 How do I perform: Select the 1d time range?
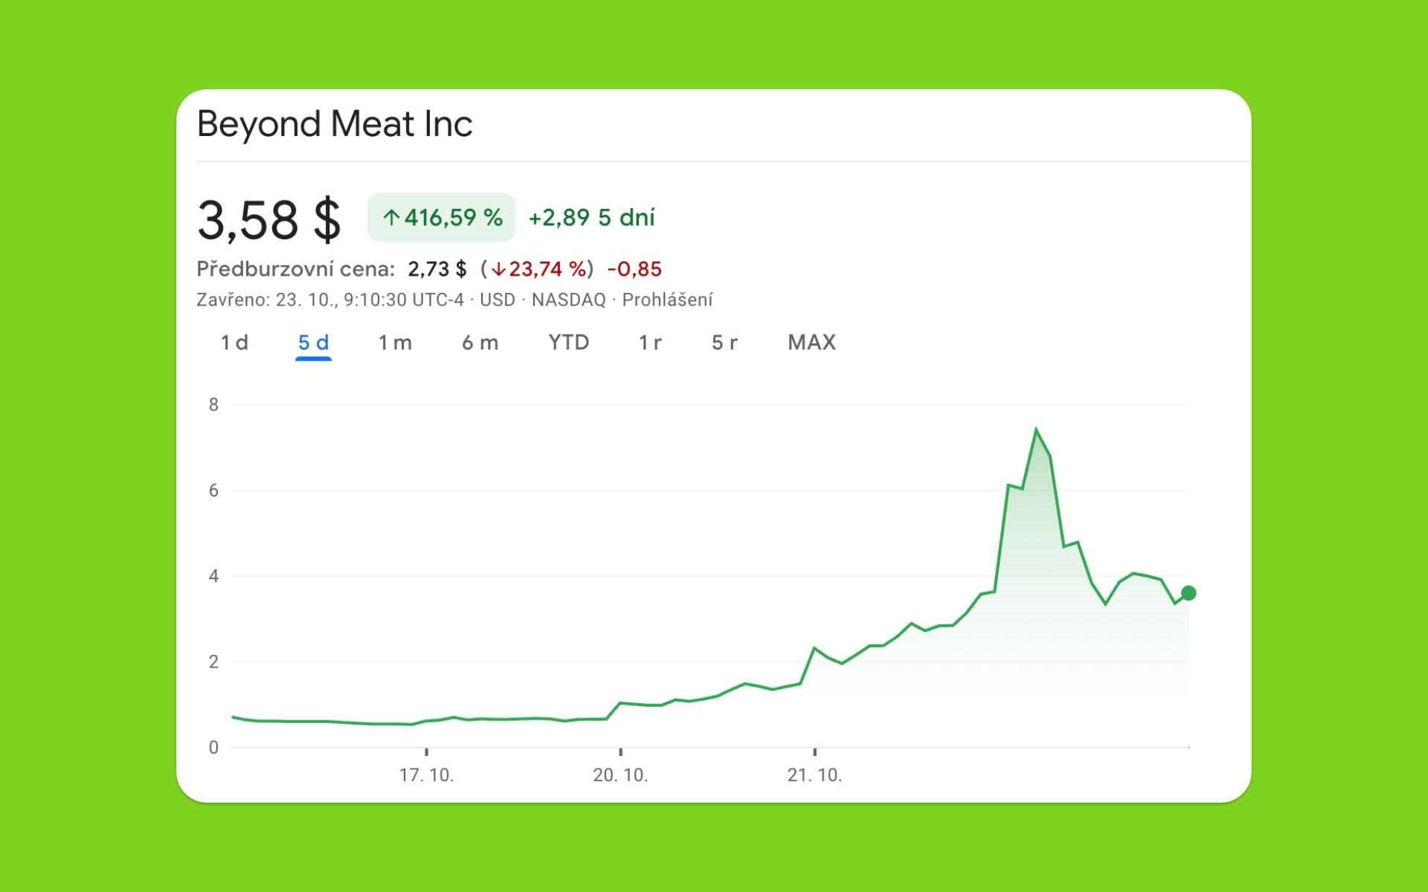pos(234,343)
